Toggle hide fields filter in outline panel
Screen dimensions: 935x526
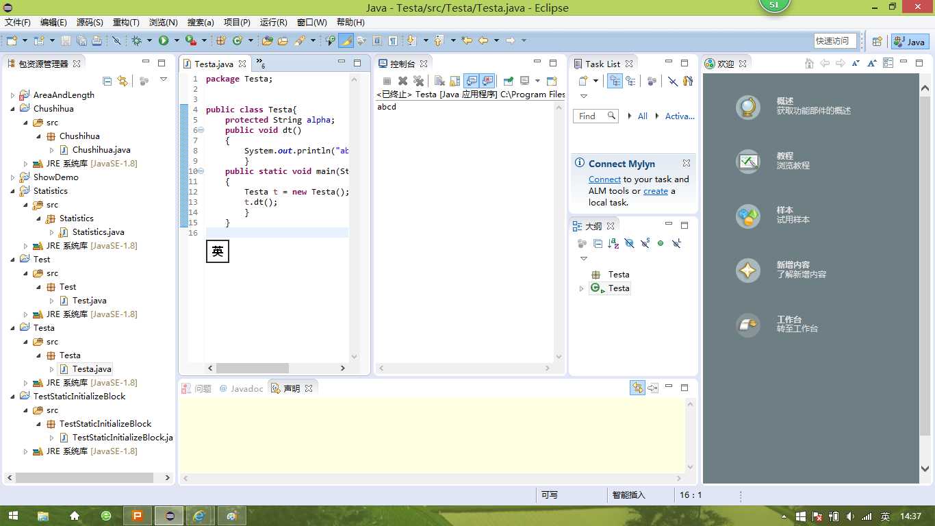[629, 243]
